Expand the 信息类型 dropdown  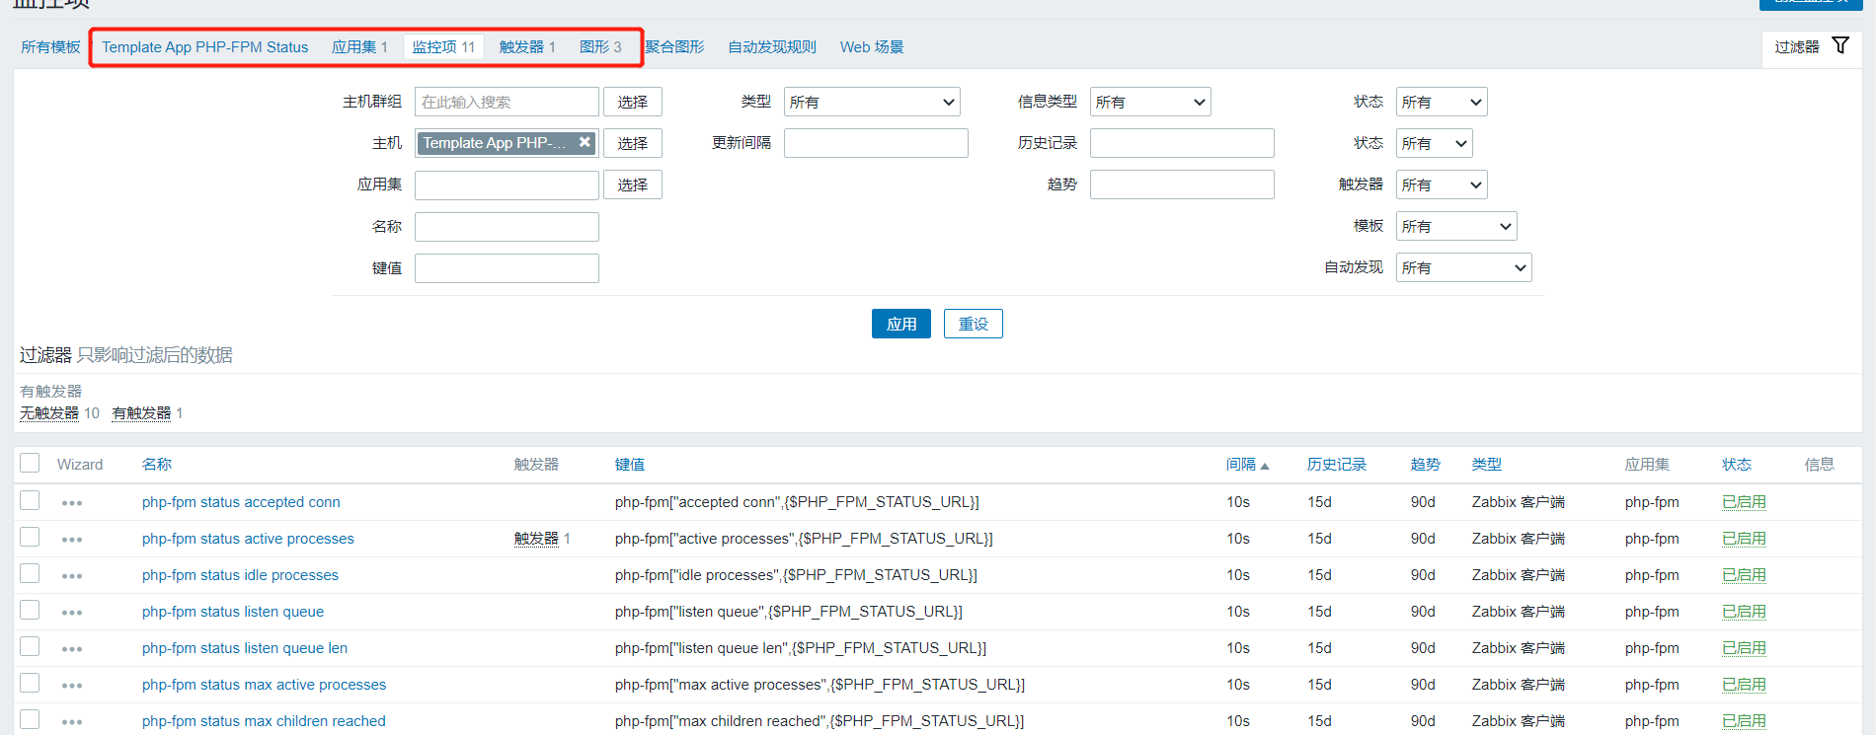1150,102
